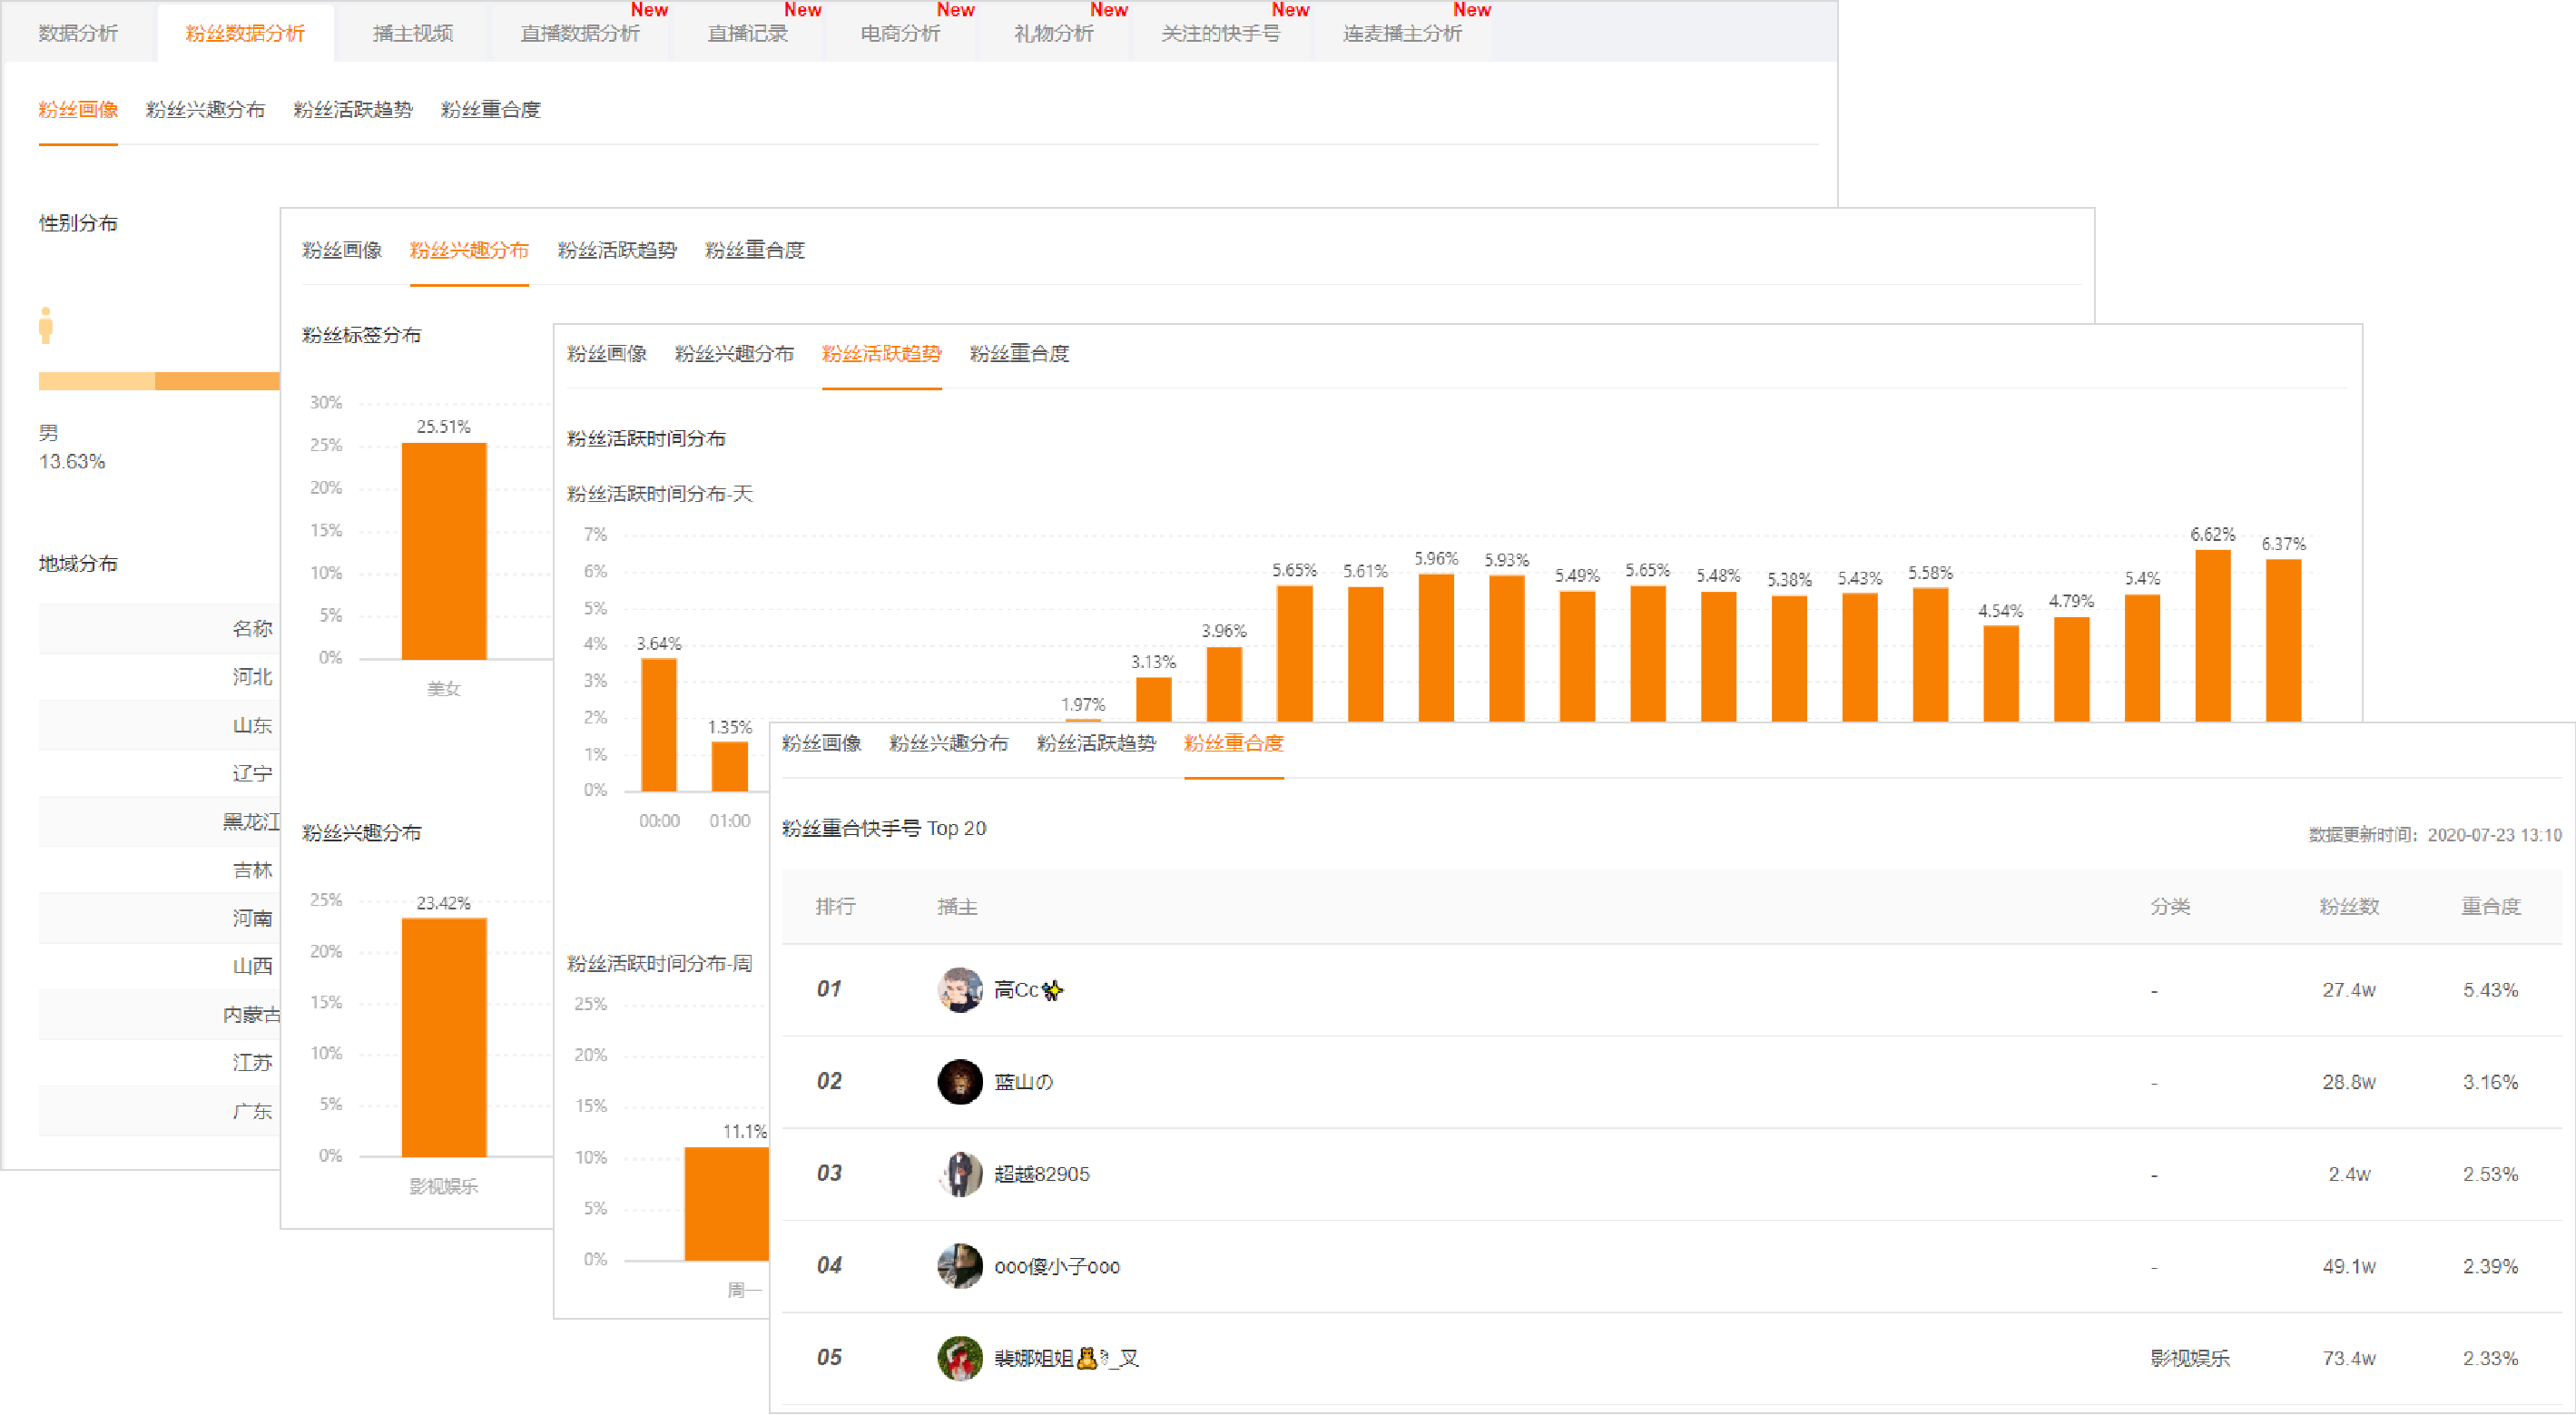Open the 连麦播主分析 tab
Screen dimensions: 2576x1415
click(x=1402, y=33)
